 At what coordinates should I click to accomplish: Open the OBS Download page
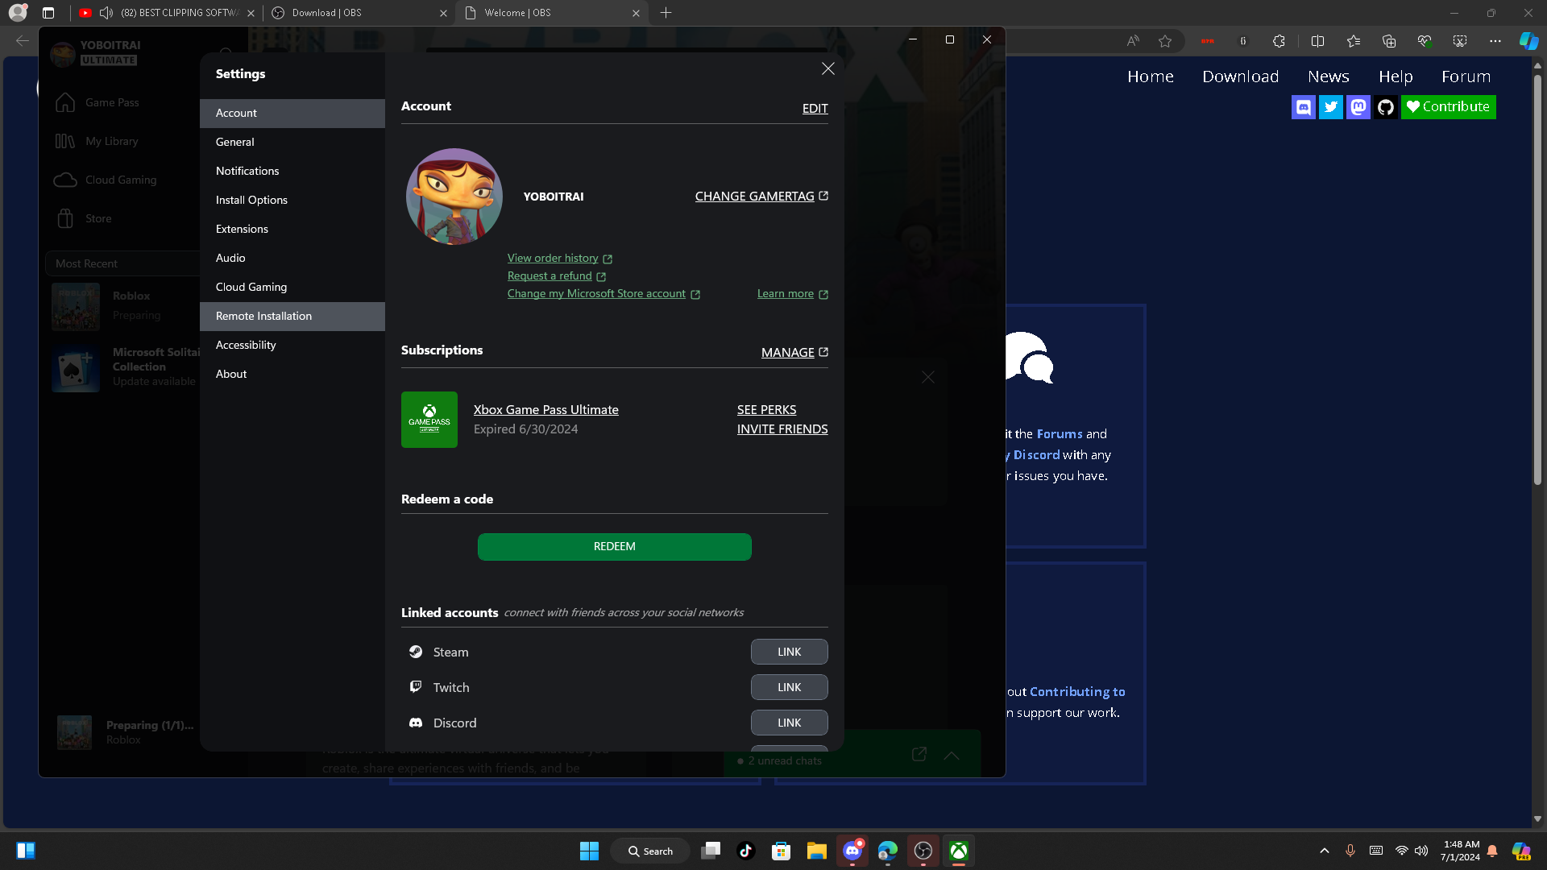(1240, 77)
